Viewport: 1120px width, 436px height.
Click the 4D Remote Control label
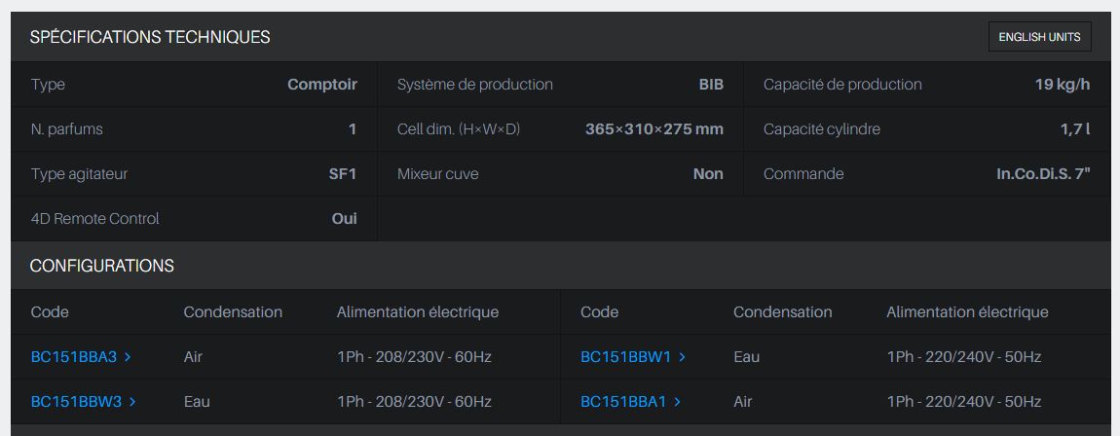94,219
